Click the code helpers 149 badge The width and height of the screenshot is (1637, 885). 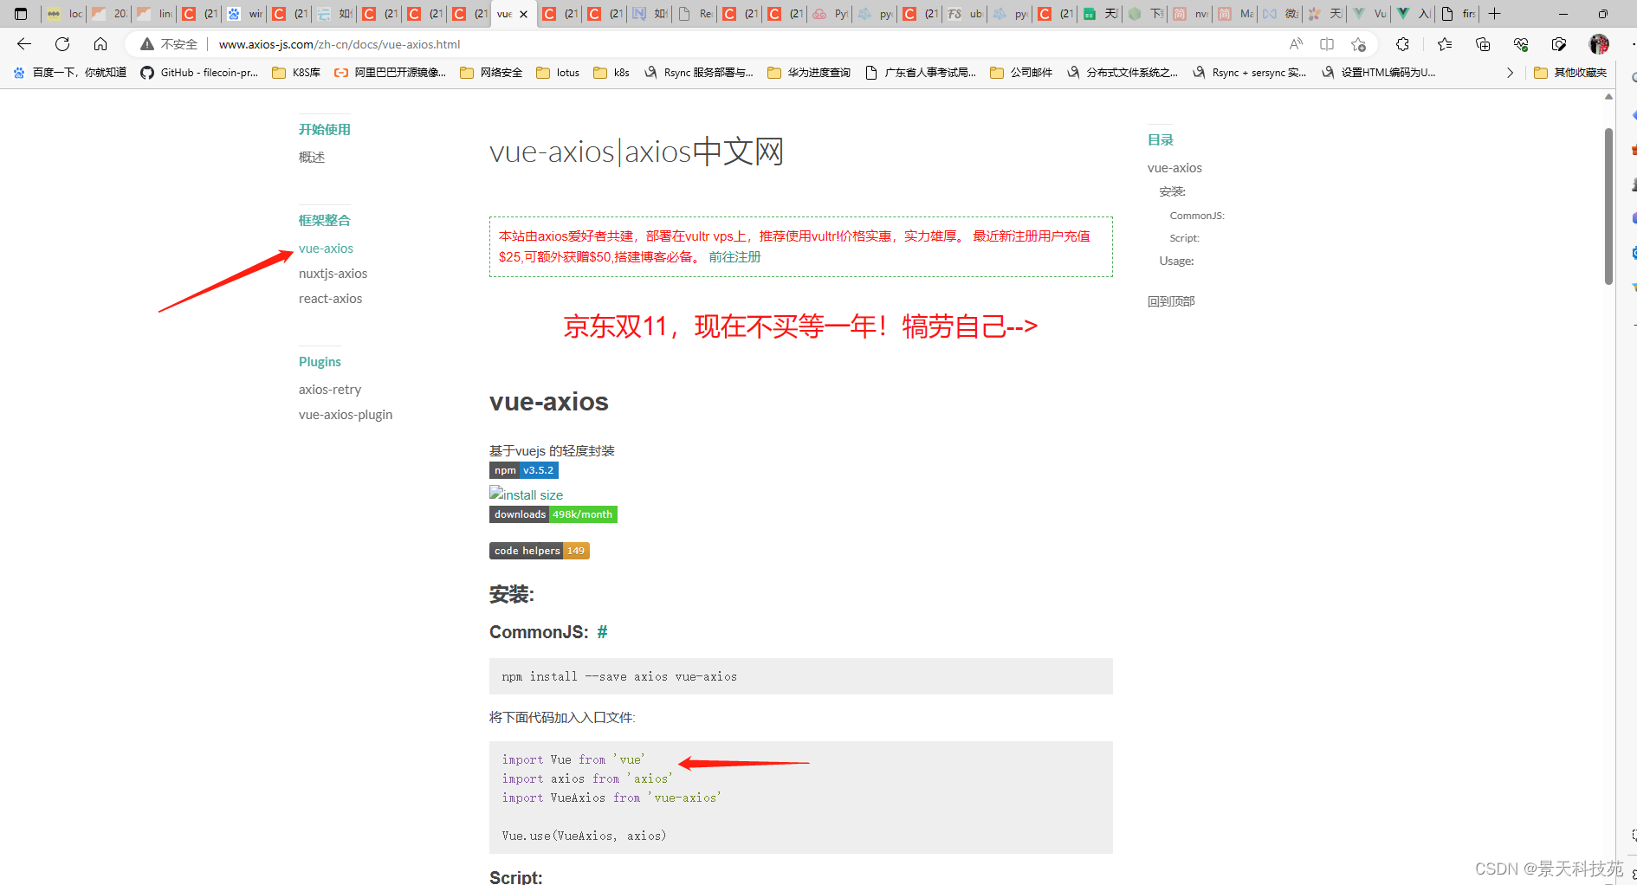[540, 551]
